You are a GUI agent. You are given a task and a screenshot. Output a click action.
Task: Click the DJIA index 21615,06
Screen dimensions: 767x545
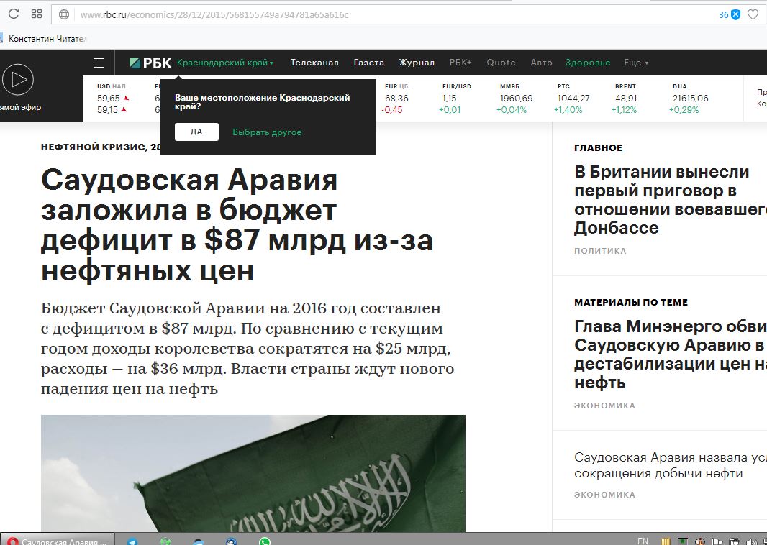(x=690, y=99)
